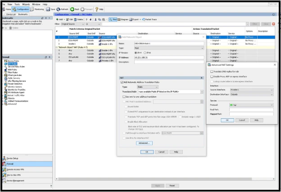Click Find in the NAT Rules toolbar
281x192 pixels.
114,19
